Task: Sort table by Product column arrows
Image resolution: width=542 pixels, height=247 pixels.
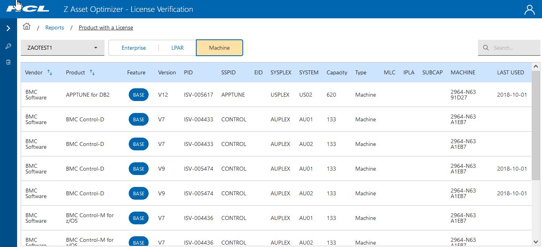Action: (92, 72)
